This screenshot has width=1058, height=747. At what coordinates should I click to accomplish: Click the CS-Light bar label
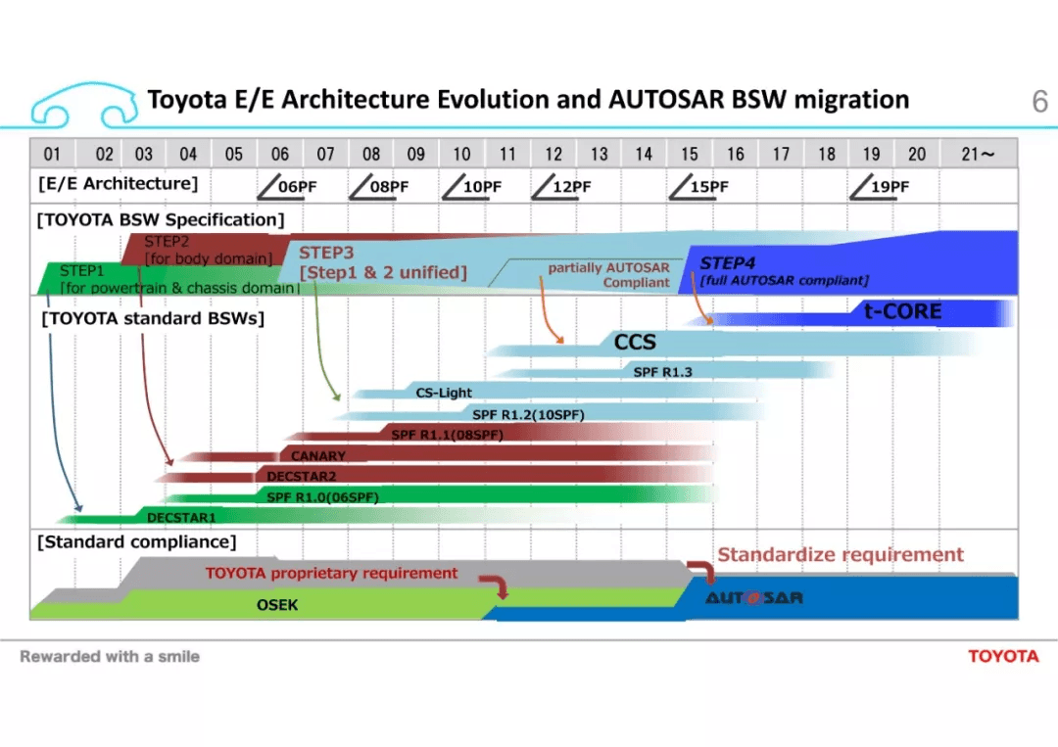click(x=444, y=393)
